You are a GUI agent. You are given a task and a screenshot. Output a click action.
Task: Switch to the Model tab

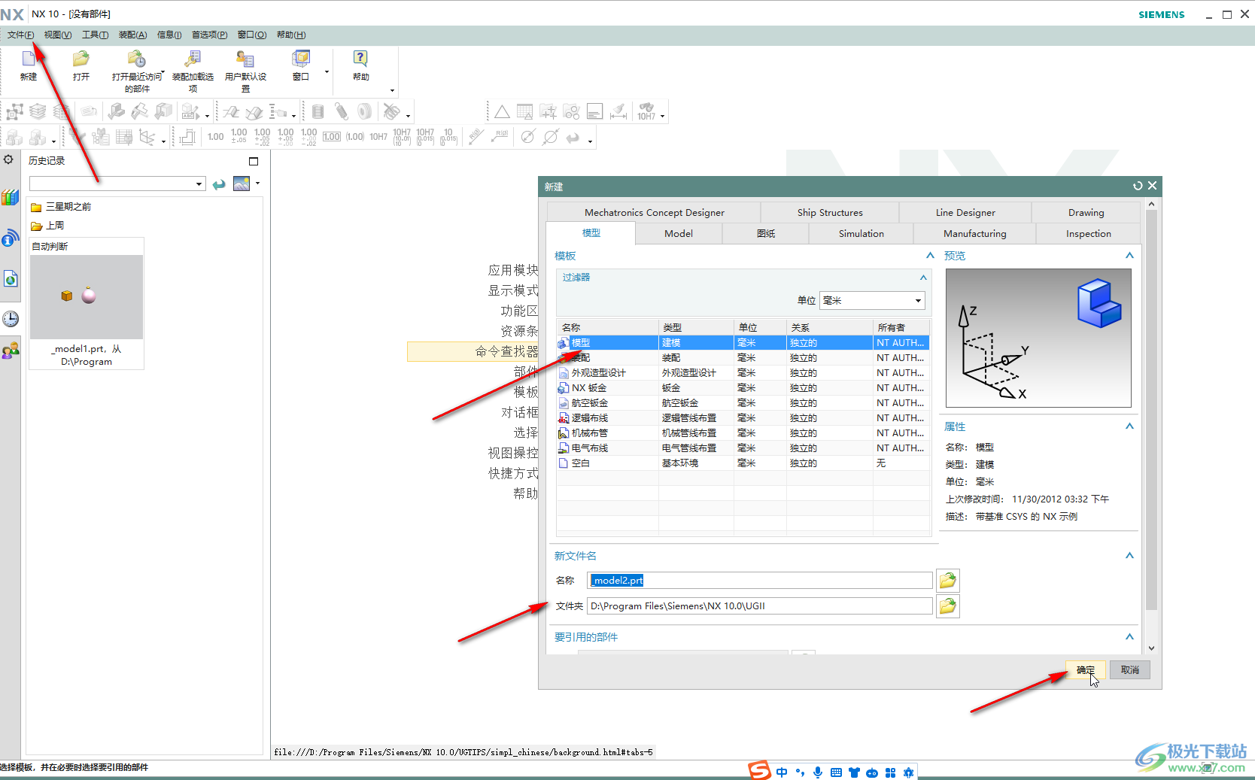(679, 234)
